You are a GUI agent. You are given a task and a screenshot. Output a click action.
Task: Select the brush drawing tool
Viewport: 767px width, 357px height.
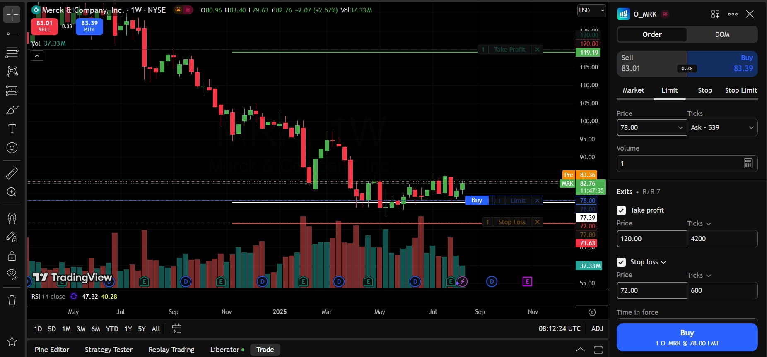coord(12,110)
